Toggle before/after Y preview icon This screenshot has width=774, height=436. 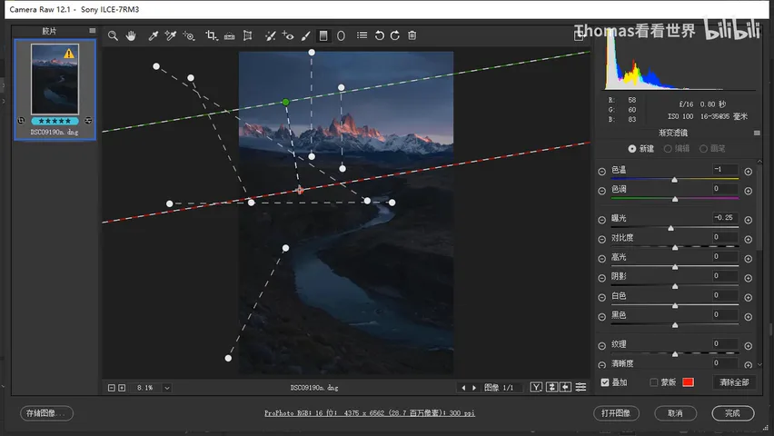tap(536, 387)
